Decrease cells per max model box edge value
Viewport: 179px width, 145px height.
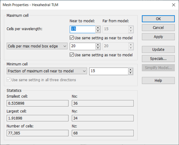[98, 48]
